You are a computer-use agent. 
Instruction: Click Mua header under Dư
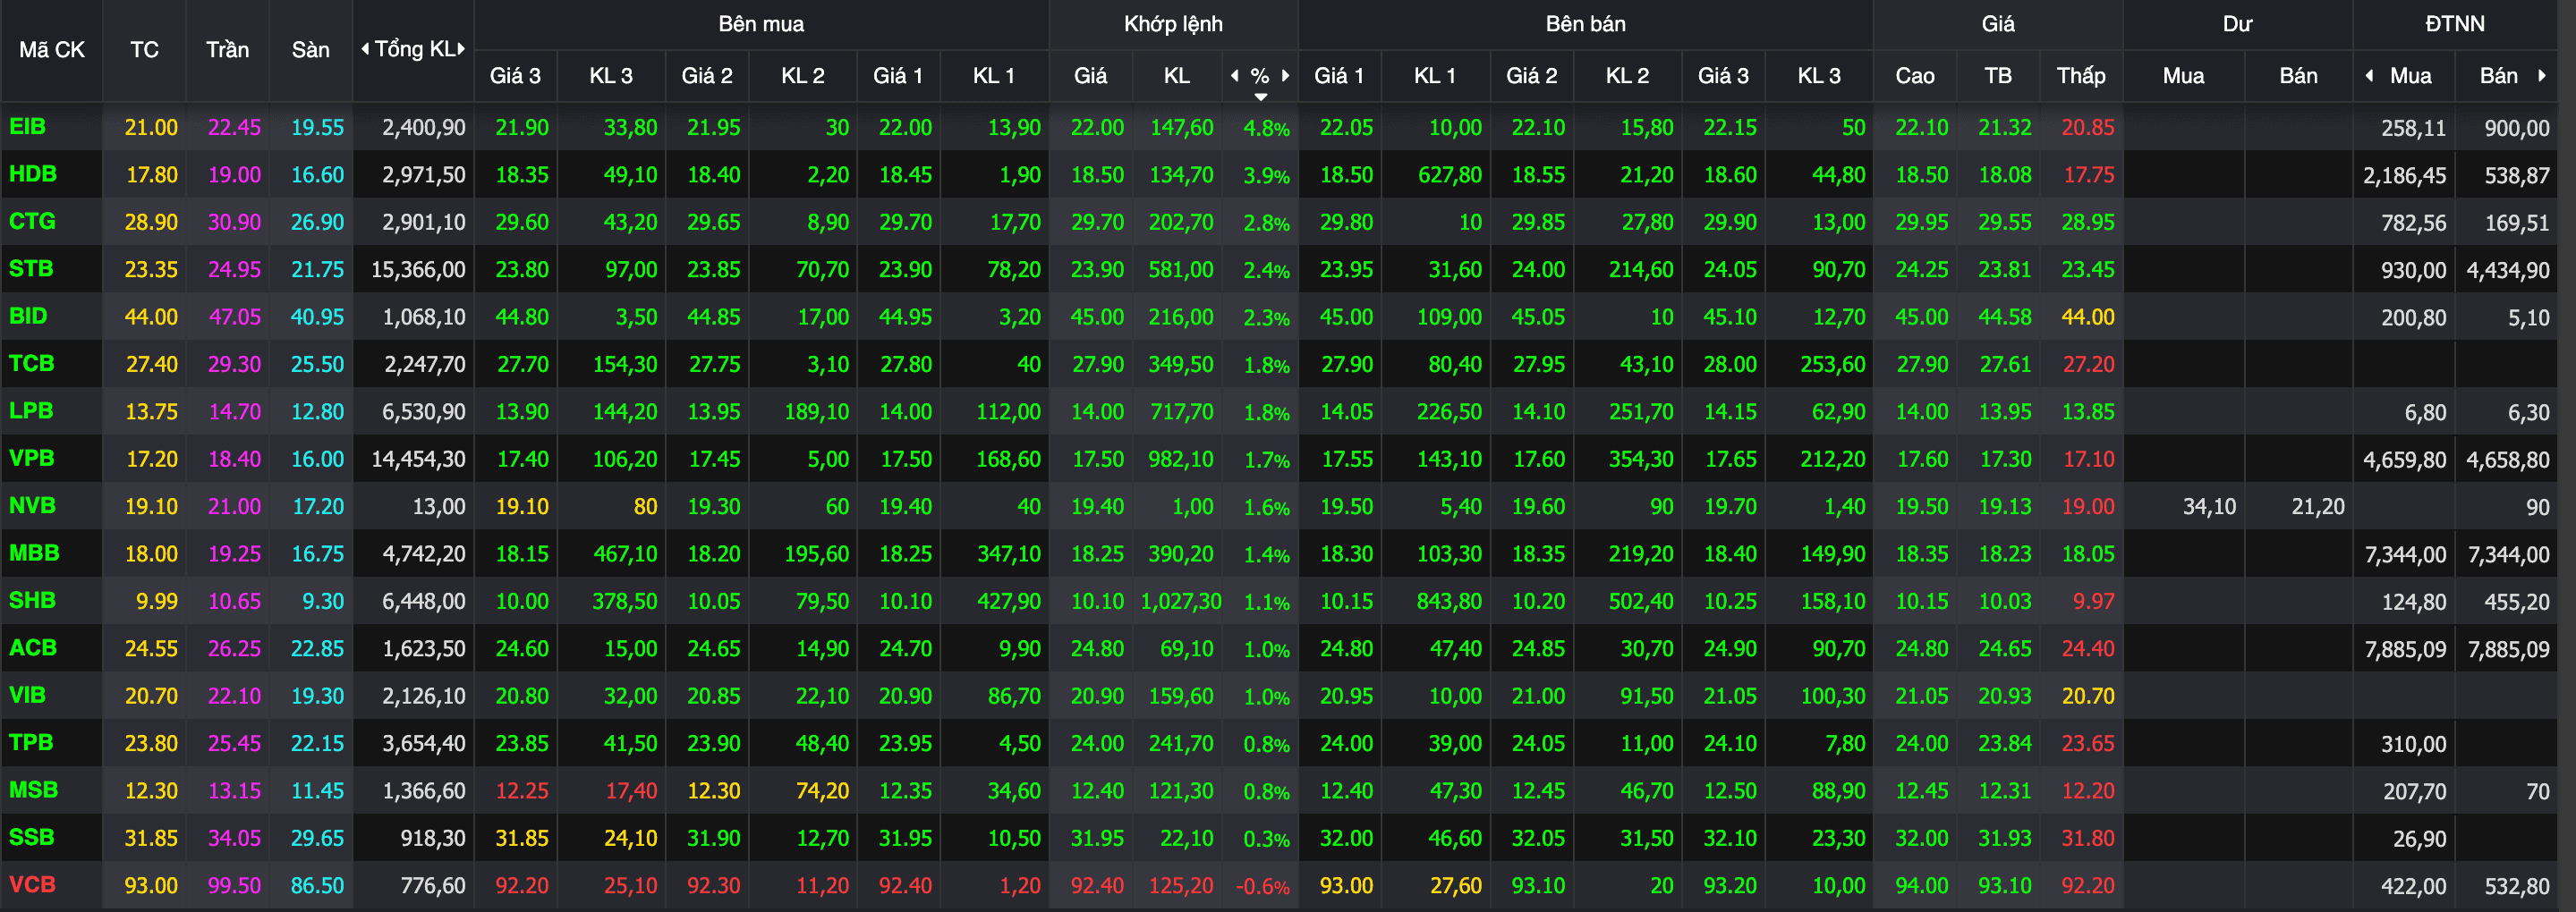tap(2183, 76)
